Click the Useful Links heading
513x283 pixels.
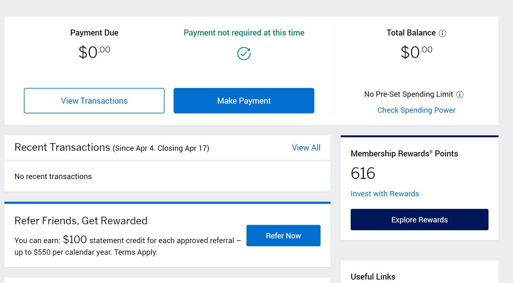coord(373,277)
